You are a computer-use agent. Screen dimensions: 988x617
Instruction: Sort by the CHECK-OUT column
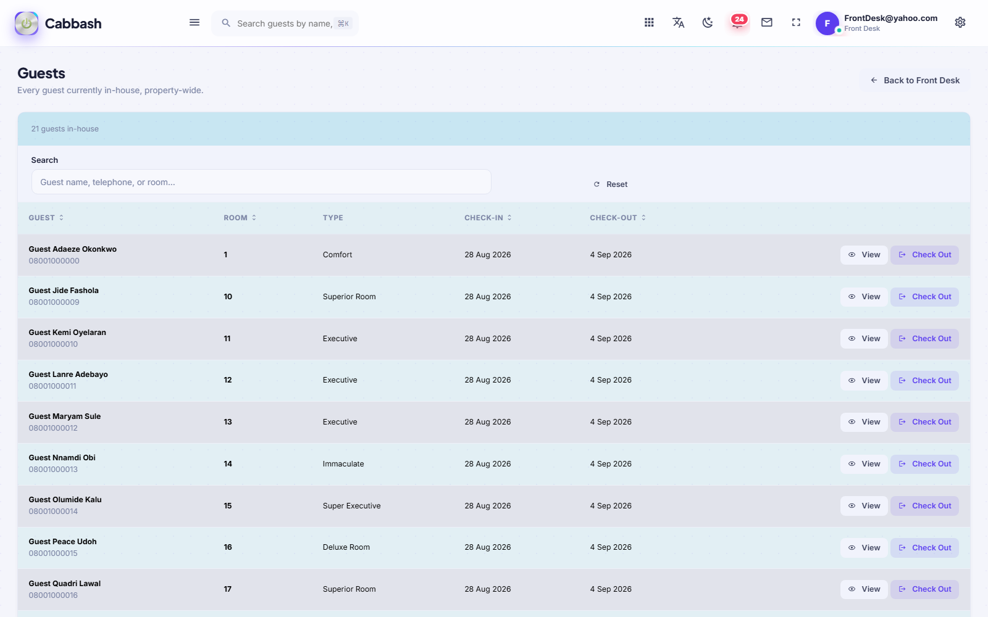tap(618, 218)
